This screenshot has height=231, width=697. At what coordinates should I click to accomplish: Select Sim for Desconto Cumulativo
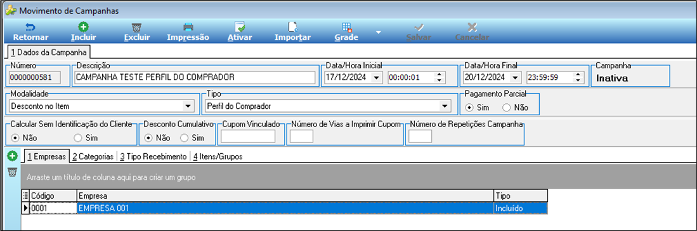point(184,138)
